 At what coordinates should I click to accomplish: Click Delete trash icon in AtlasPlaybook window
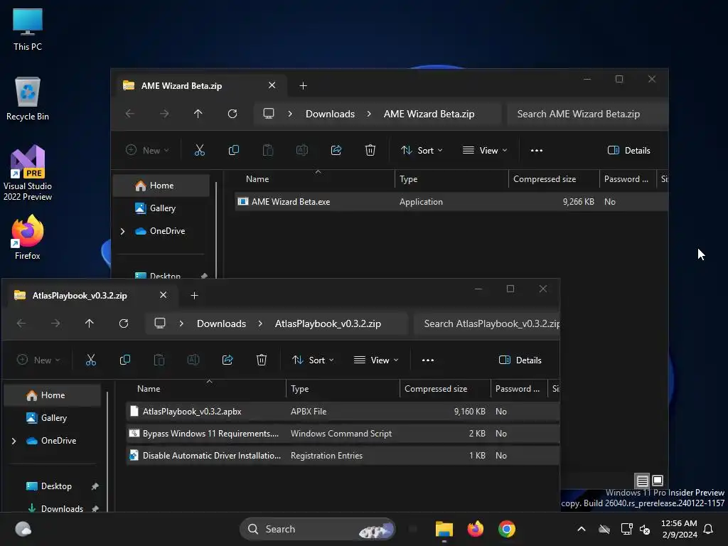pos(262,360)
